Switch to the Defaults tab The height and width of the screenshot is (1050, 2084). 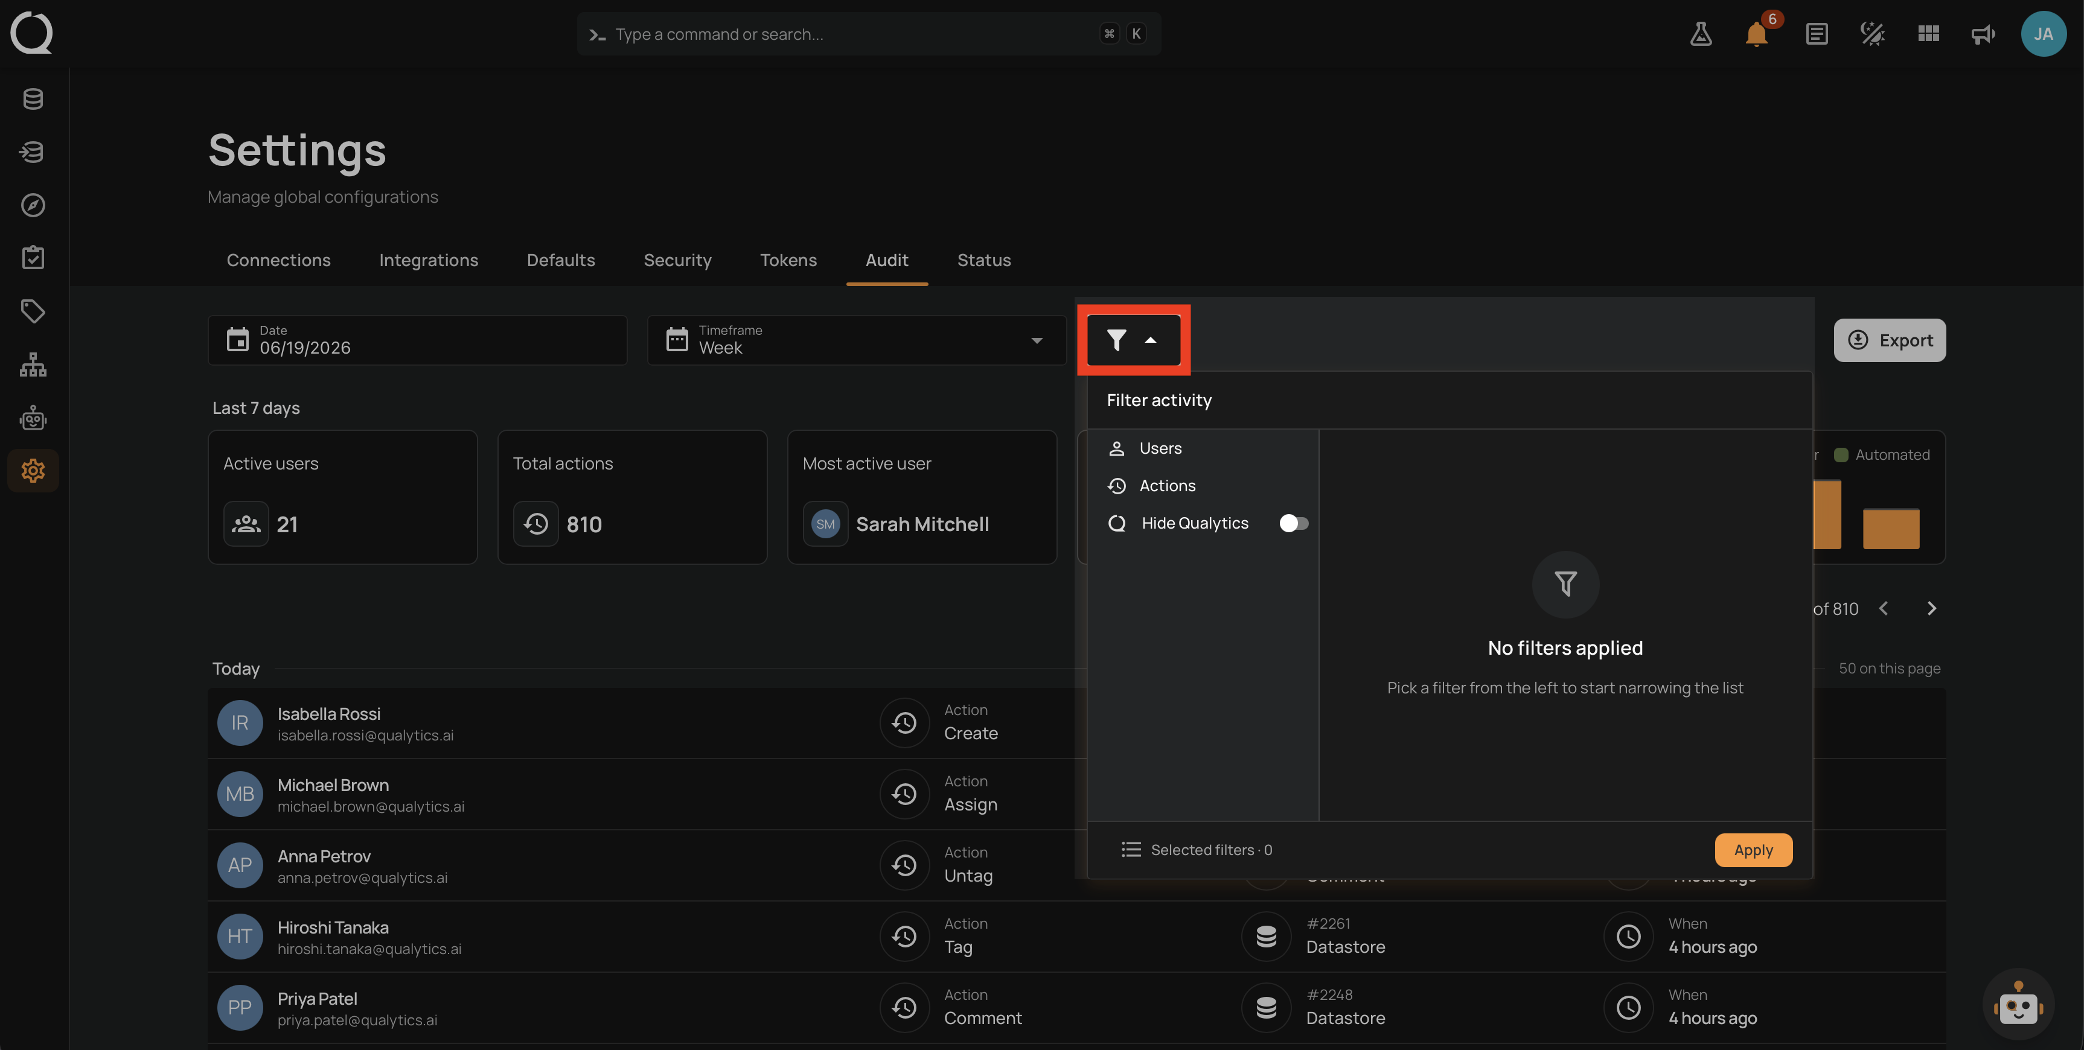tap(561, 261)
